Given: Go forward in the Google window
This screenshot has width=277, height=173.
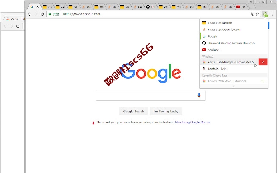Looking at the screenshot, I should (x=36, y=14).
